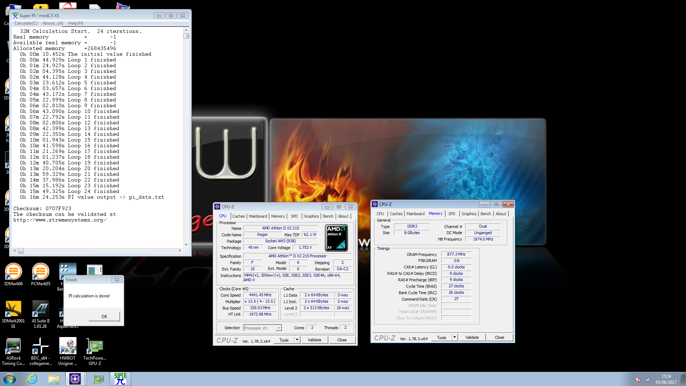Select the AI Suite II desktop icon

40,314
